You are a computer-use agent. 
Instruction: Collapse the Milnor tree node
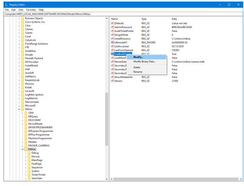tap(19, 109)
